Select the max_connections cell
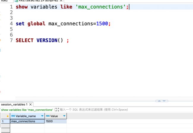The height and width of the screenshot is (133, 193). 27,121
